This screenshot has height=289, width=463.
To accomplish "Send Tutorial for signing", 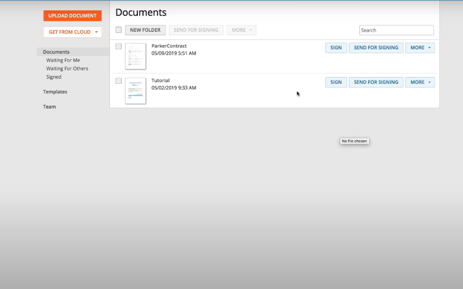I will tap(376, 82).
